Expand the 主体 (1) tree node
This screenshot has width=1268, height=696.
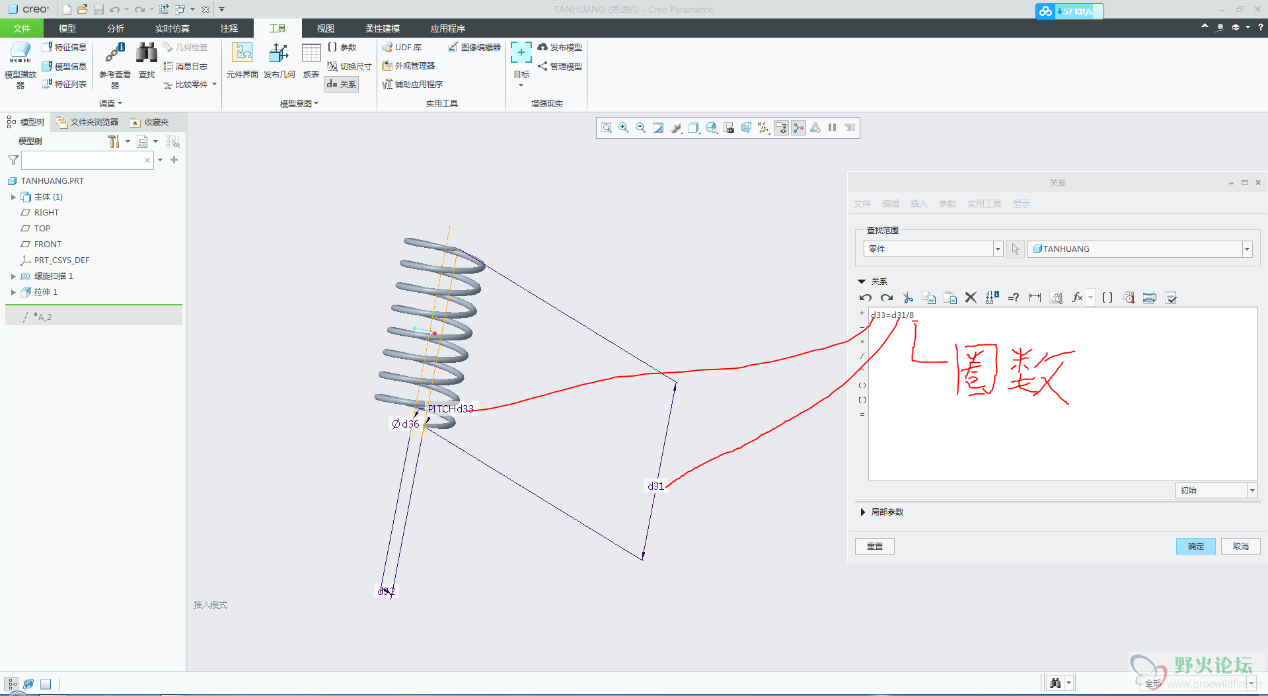coord(13,197)
